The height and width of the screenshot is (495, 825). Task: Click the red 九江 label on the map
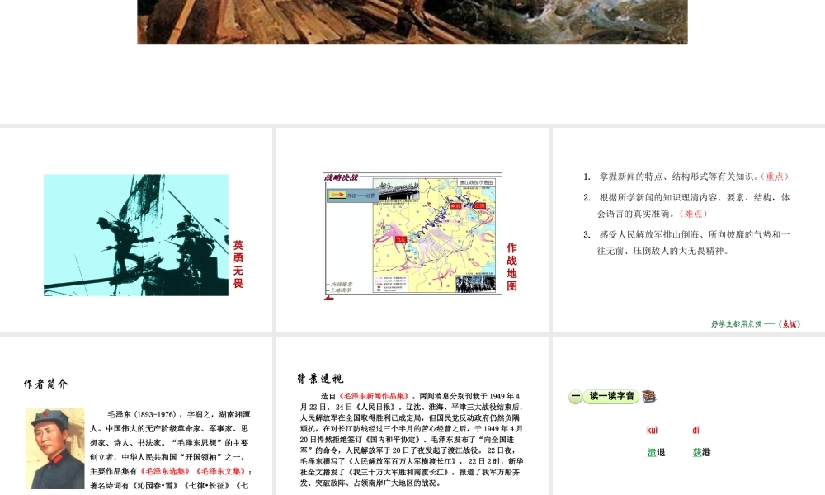401,238
